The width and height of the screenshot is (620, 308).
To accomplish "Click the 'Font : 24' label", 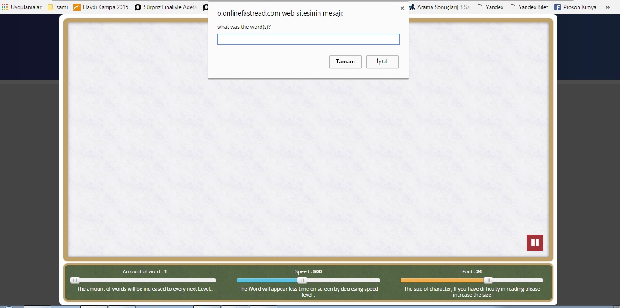I will point(472,271).
